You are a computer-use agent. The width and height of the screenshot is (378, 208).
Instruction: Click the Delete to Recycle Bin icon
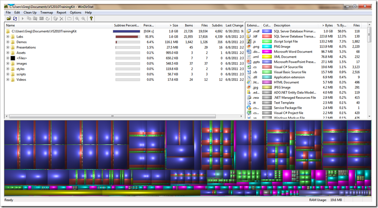pyautogui.click(x=55, y=19)
